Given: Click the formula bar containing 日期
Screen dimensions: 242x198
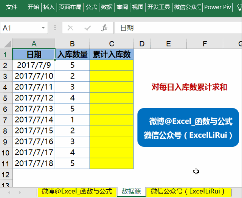Looking at the screenshot, I should (178, 28).
